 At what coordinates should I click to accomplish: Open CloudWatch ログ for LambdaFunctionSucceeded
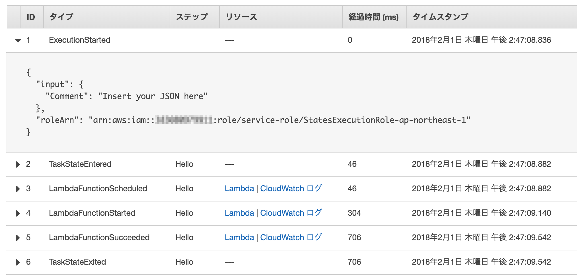pos(291,238)
